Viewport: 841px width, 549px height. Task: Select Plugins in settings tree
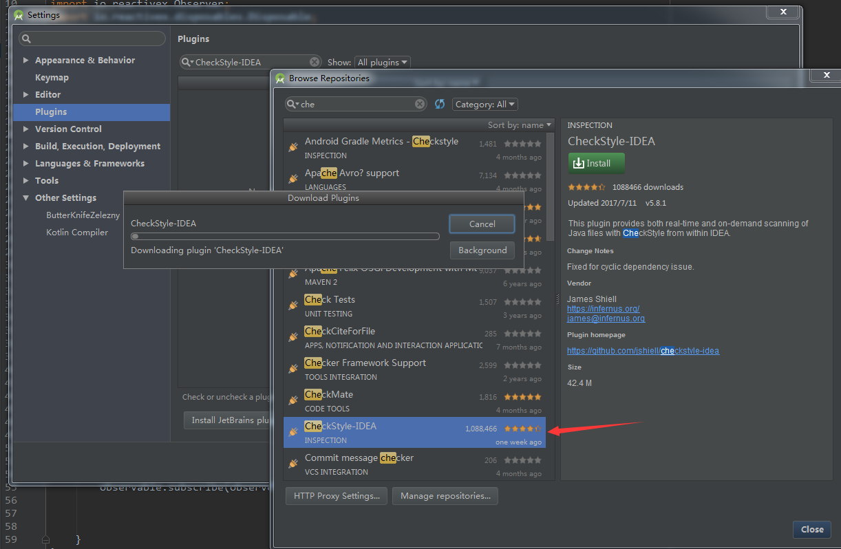click(x=92, y=112)
